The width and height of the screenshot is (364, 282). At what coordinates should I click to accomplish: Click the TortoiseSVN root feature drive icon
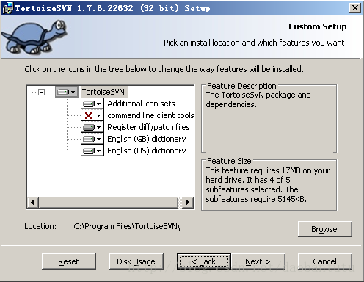(66, 92)
